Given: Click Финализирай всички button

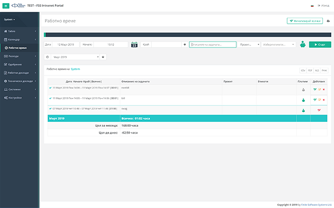Looking at the screenshot, I should [x=305, y=21].
